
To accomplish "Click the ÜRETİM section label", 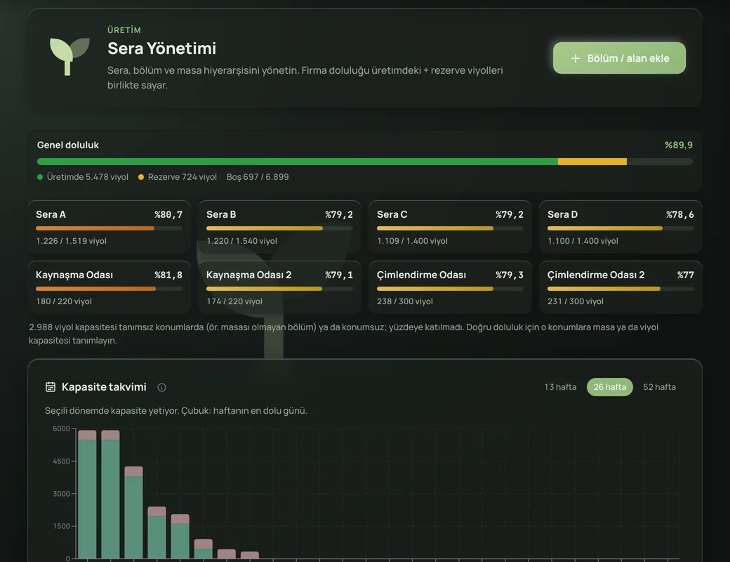I will coord(124,30).
